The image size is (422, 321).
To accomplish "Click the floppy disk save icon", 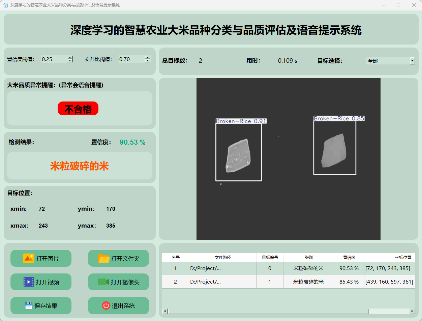I will tap(28, 305).
